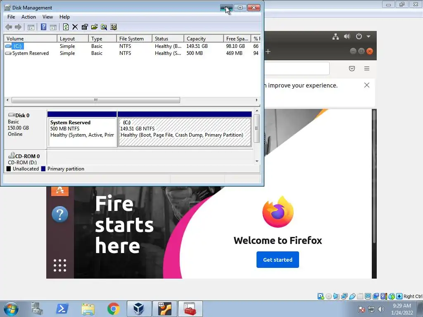Sort by the Free Space column header
This screenshot has width=423, height=317.
tap(237, 38)
